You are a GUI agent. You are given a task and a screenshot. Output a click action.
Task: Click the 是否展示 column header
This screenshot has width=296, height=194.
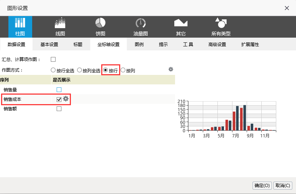pos(113,80)
